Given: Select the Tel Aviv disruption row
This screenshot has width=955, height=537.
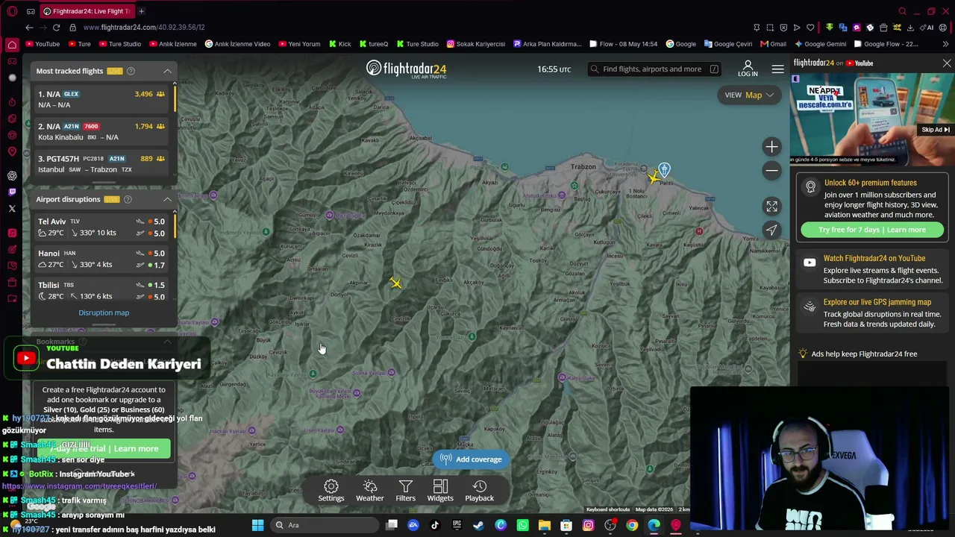Looking at the screenshot, I should pyautogui.click(x=103, y=227).
